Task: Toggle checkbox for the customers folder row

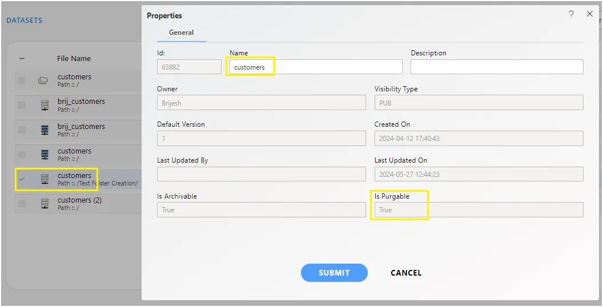Action: pyautogui.click(x=22, y=80)
